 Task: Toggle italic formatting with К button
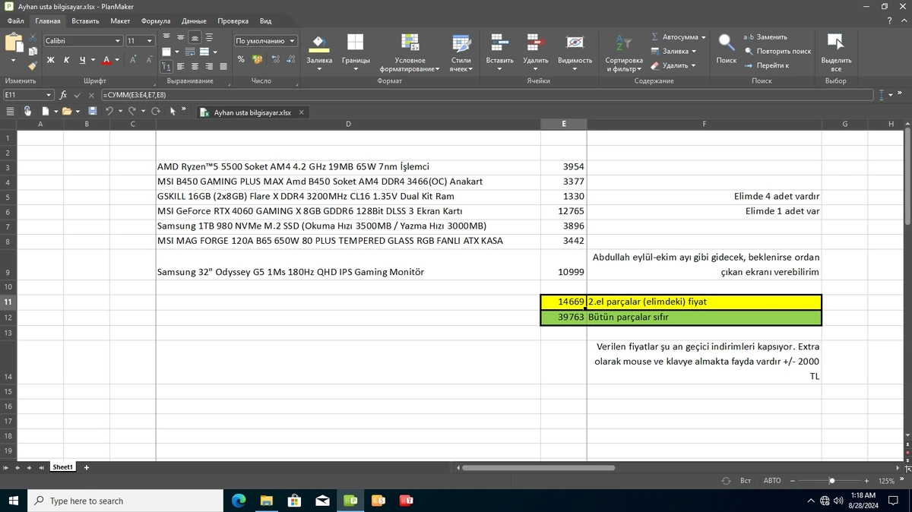pos(66,60)
